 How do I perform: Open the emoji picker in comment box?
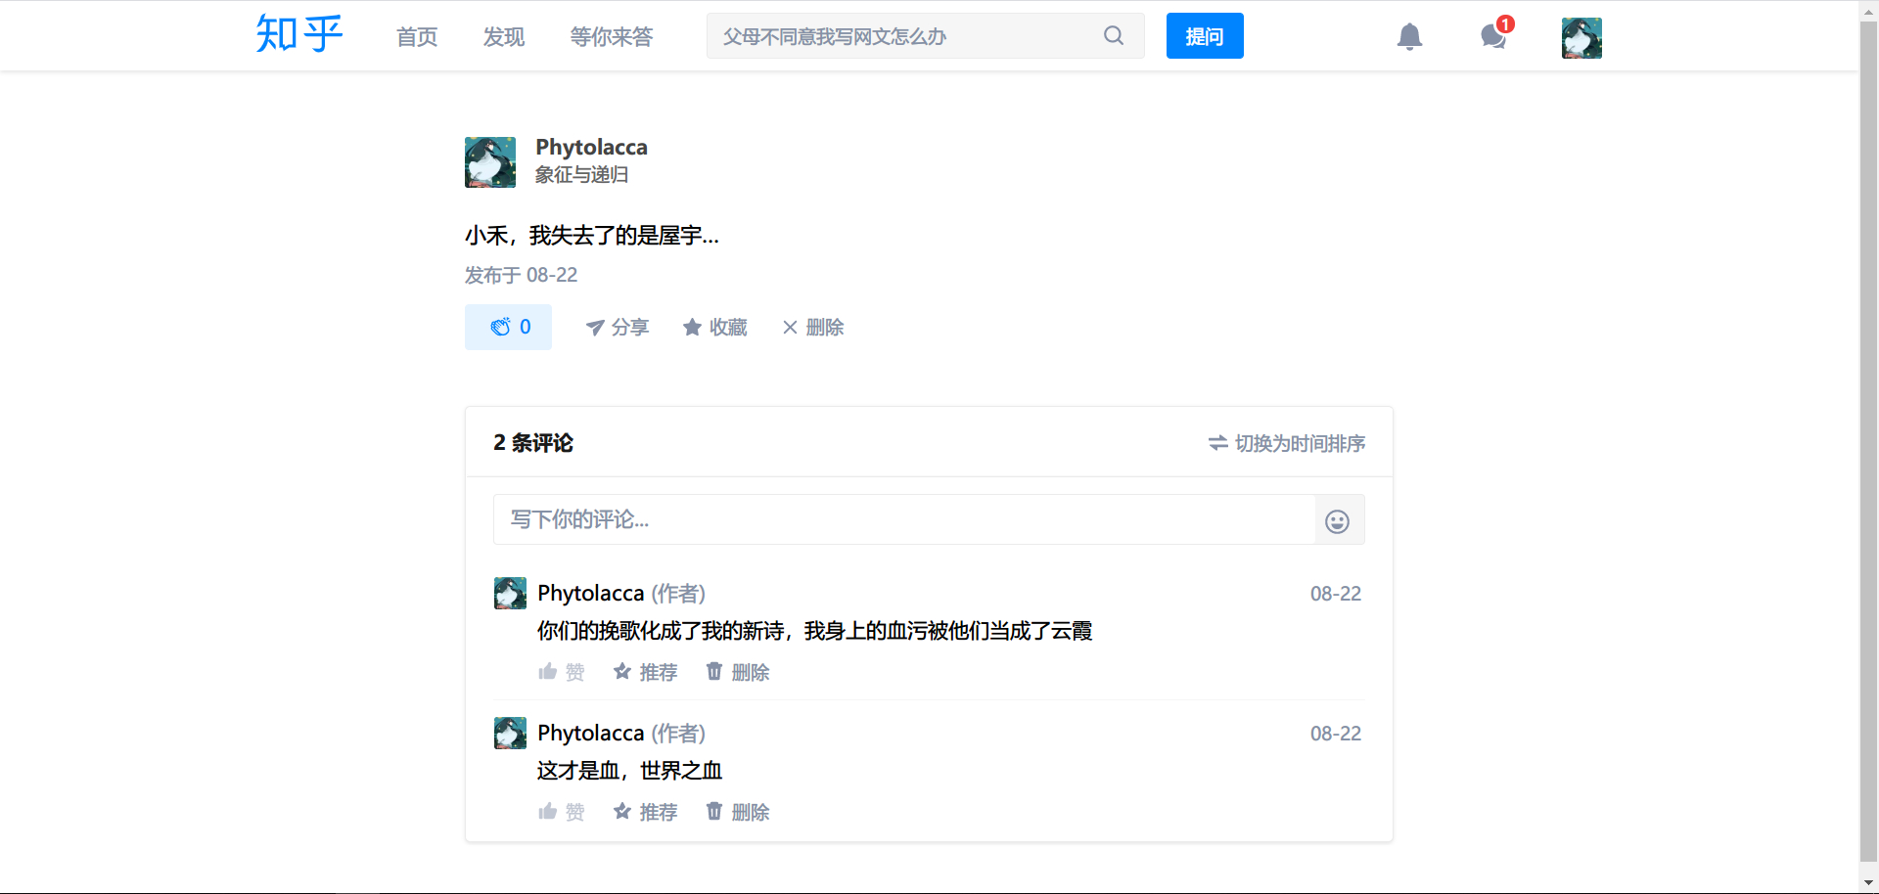(x=1337, y=521)
